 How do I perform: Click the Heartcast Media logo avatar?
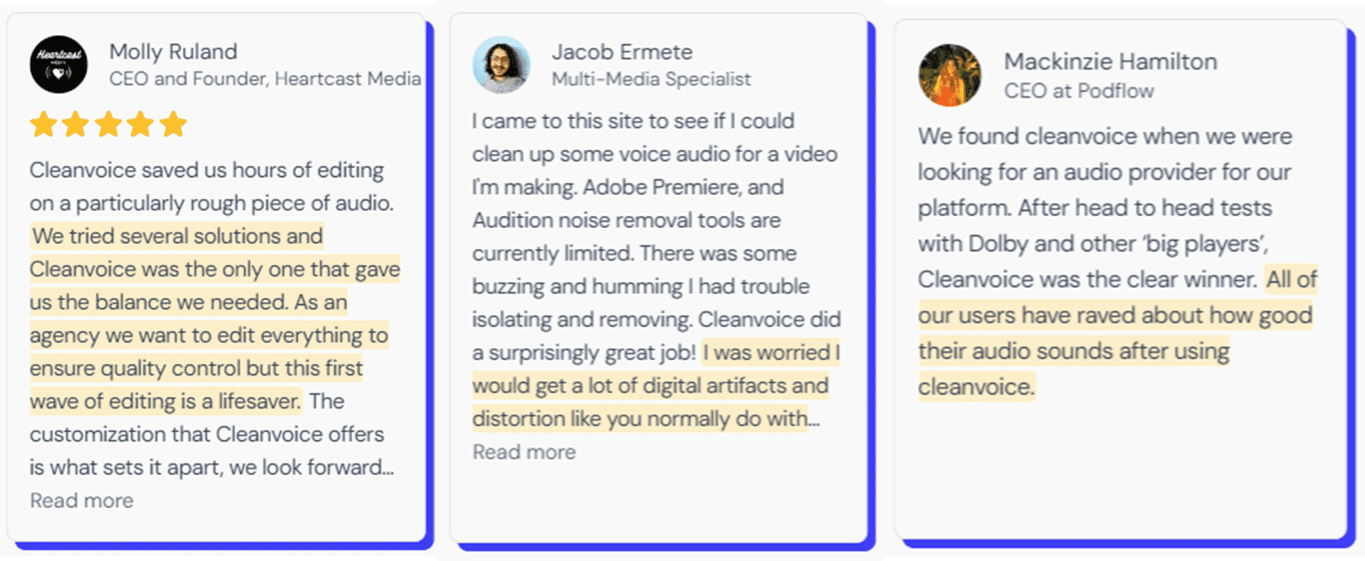[59, 64]
